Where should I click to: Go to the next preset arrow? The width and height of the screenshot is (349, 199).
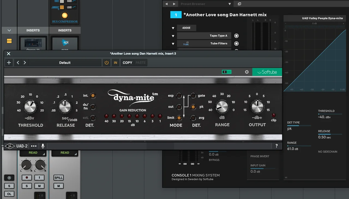[25, 63]
